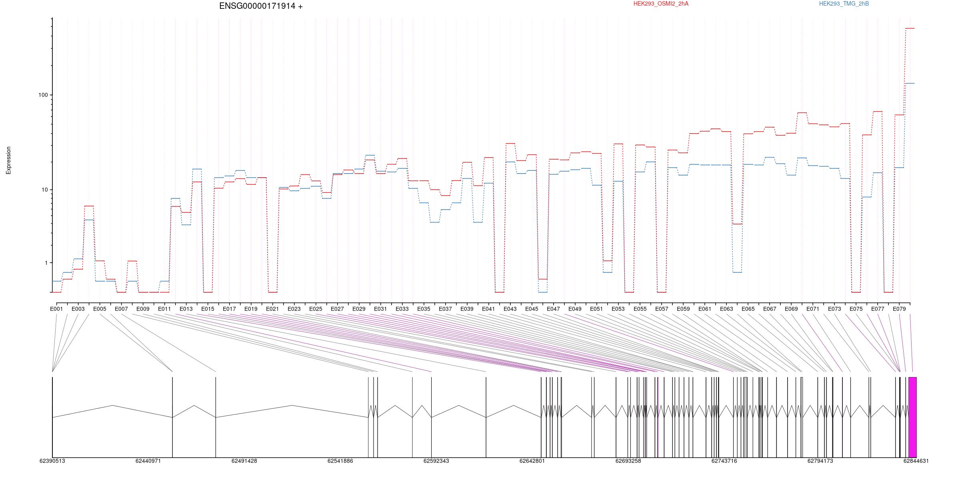960x480 pixels.
Task: Select exon label E005
Action: (100, 309)
